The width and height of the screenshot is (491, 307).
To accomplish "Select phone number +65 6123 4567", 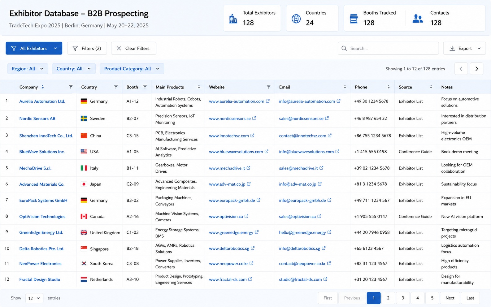I will [369, 249].
